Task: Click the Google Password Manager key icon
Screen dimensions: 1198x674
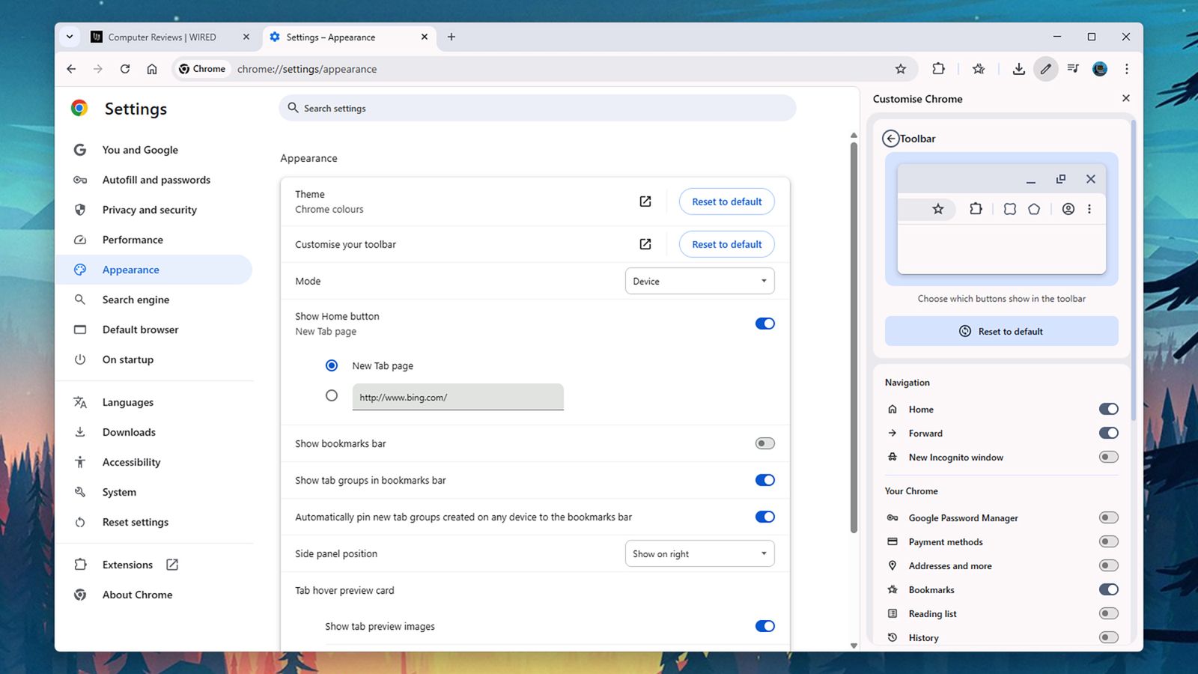Action: tap(892, 517)
